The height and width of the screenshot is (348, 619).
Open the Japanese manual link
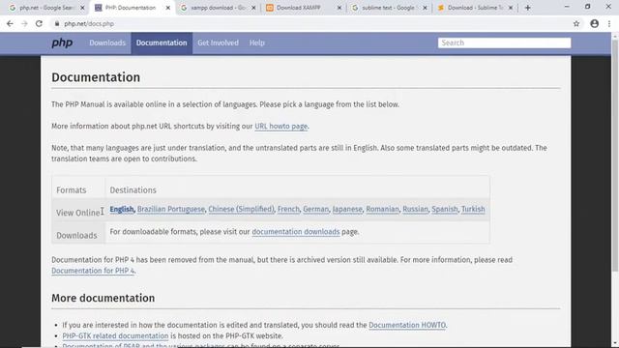[x=347, y=209]
